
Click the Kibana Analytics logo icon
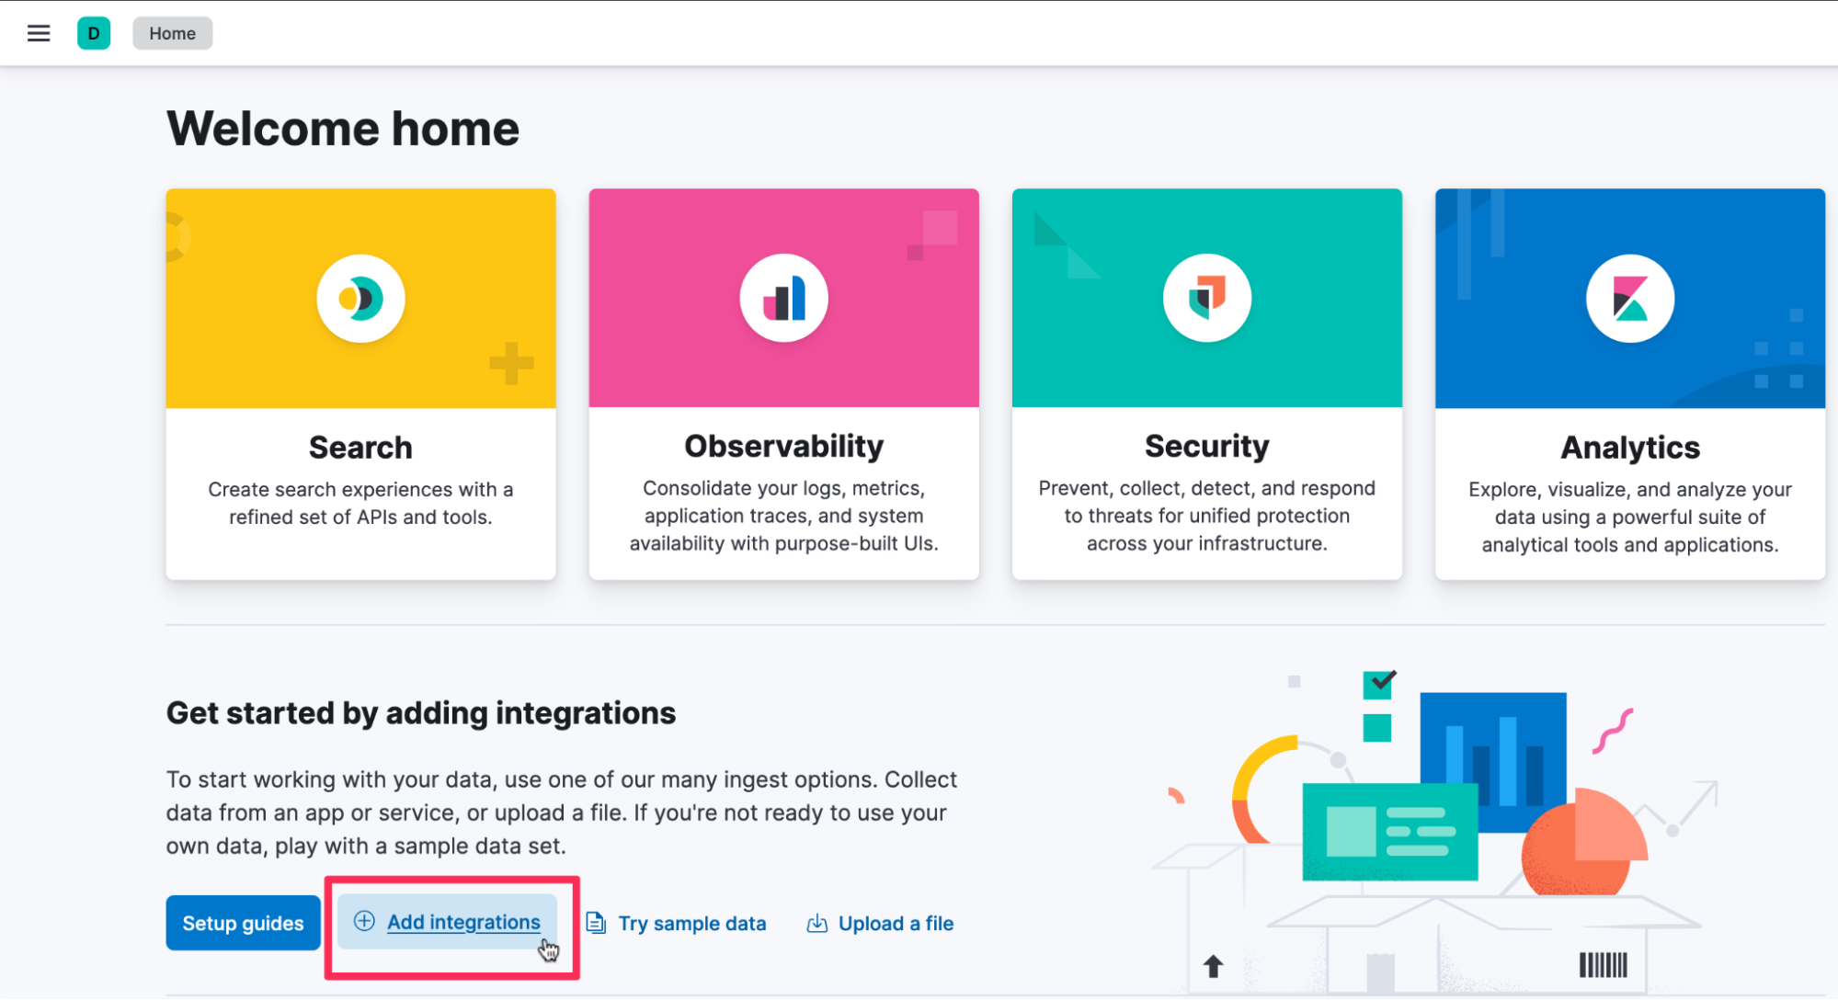[1629, 299]
